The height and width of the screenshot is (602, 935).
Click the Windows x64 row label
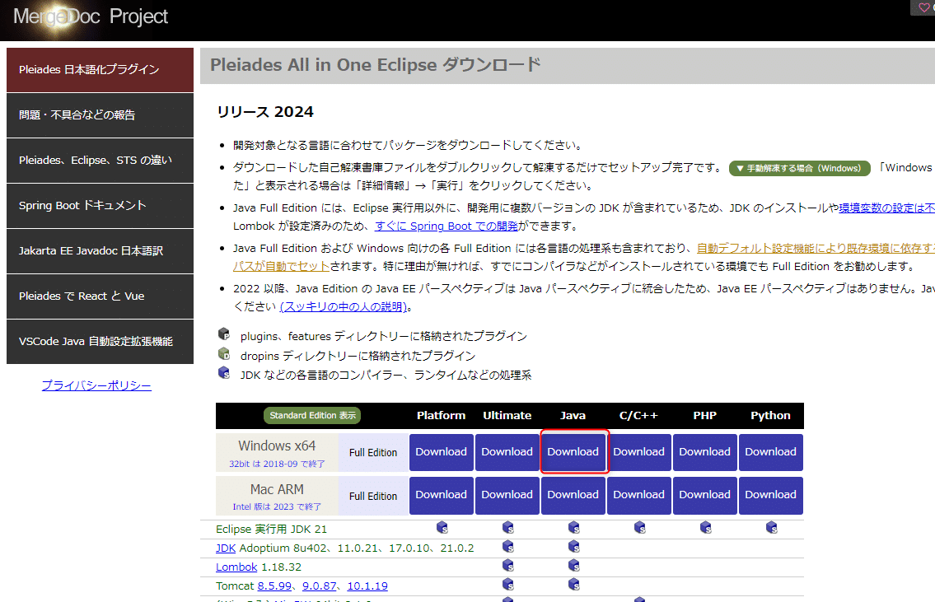pos(277,446)
